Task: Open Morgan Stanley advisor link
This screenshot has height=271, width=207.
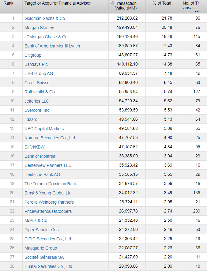Action: (x=39, y=28)
